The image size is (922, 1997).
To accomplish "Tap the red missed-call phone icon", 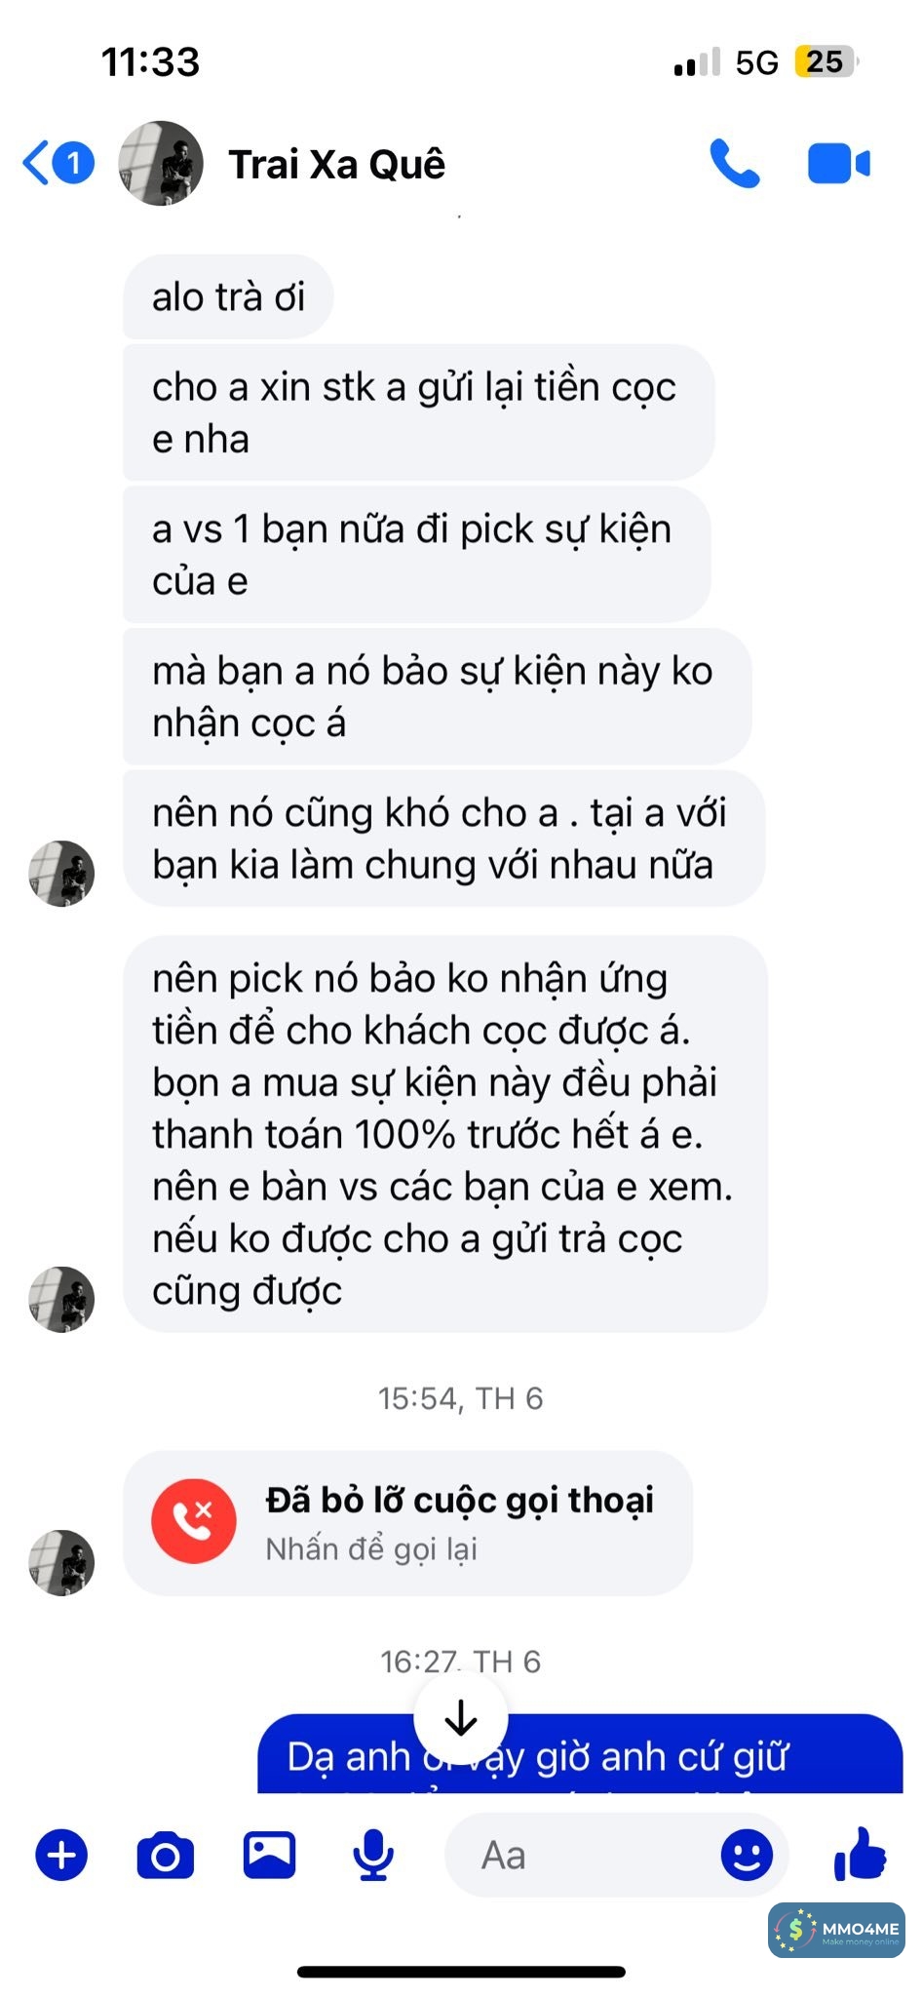I will point(194,1521).
